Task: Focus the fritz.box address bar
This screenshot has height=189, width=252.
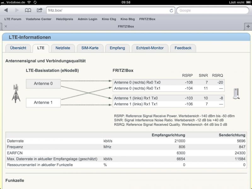Action: point(111,10)
